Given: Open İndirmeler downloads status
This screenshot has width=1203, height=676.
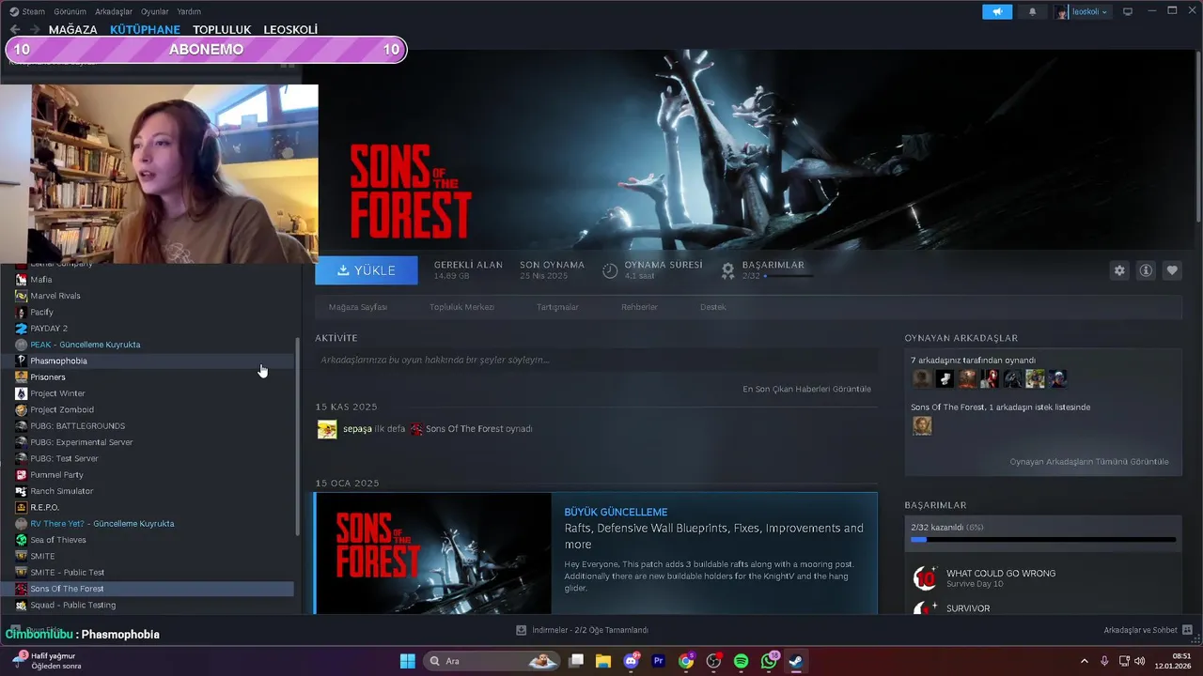Looking at the screenshot, I should [x=582, y=630].
